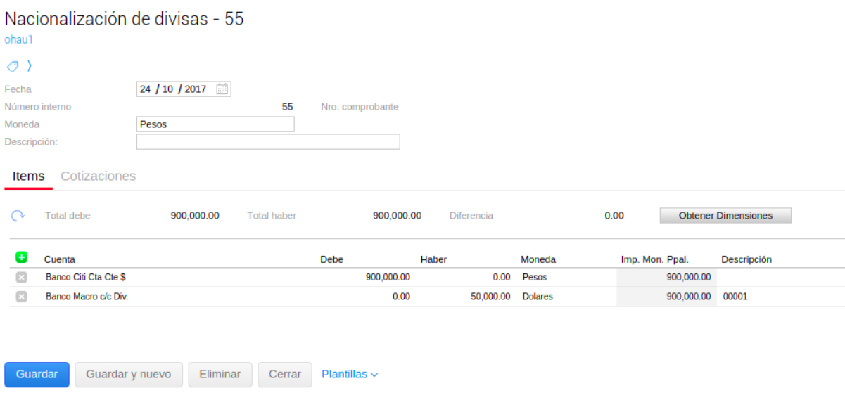The width and height of the screenshot is (845, 414).
Task: Add a new item row with green plus
Action: pyautogui.click(x=21, y=258)
